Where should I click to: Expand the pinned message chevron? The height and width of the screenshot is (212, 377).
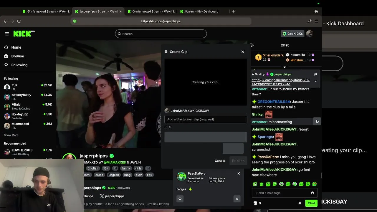pos(315,81)
